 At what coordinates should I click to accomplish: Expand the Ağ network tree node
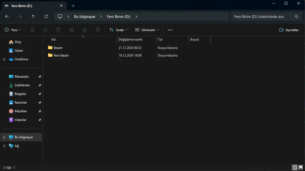(x=4, y=146)
